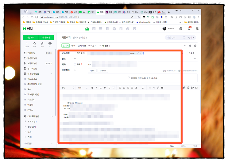Image resolution: width=228 pixels, height=162 pixels.
Task: Insert a table via the table icon
Action: (x=162, y=88)
